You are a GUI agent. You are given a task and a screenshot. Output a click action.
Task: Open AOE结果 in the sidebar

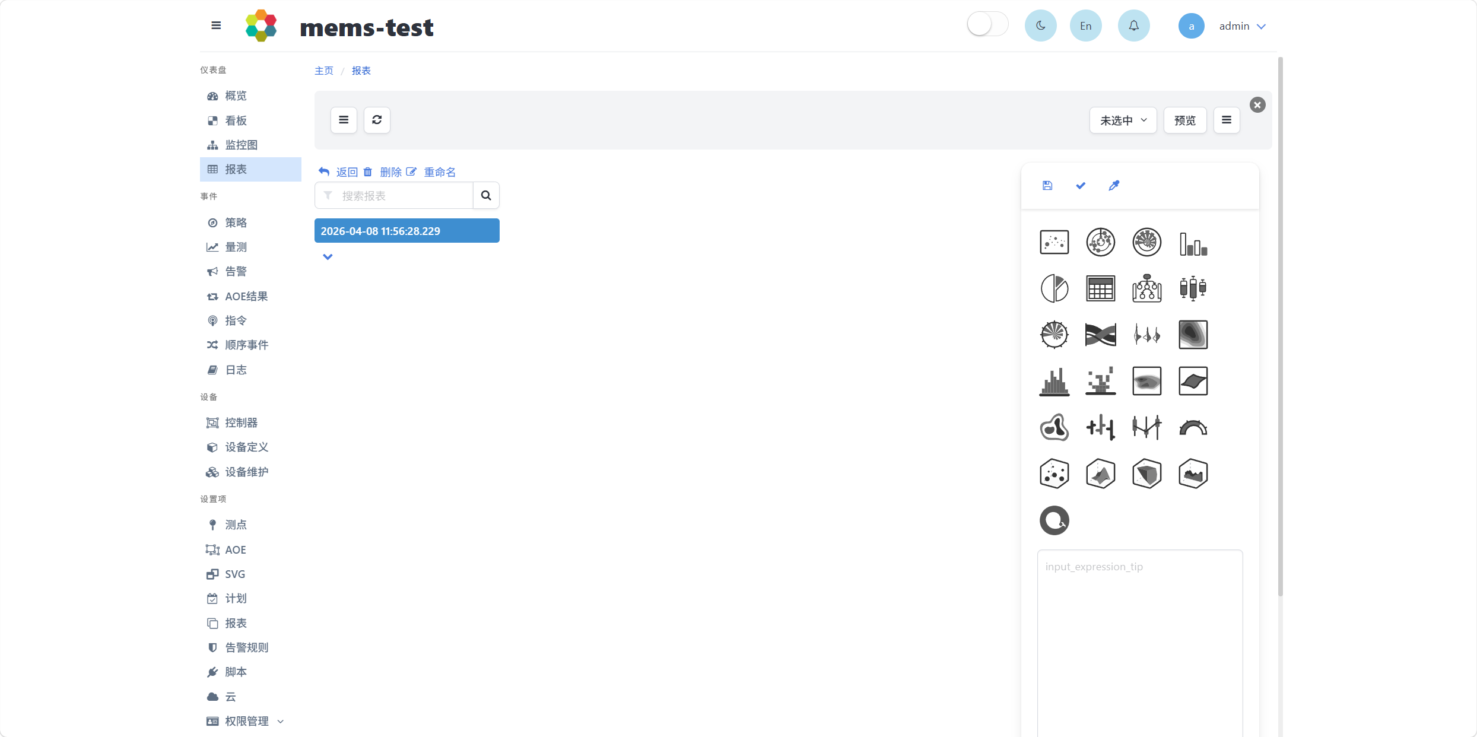[x=250, y=296]
